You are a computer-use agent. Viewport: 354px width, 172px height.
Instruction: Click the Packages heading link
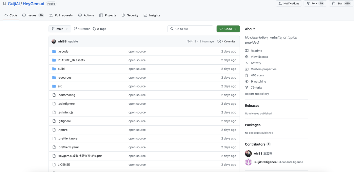pos(253,125)
